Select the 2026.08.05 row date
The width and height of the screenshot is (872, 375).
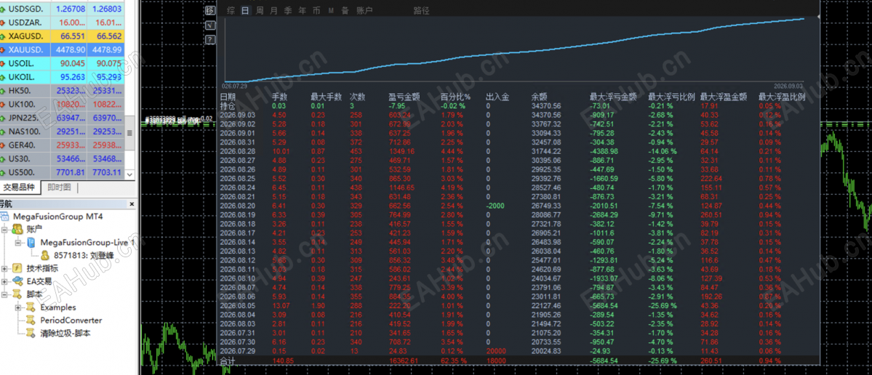[237, 305]
